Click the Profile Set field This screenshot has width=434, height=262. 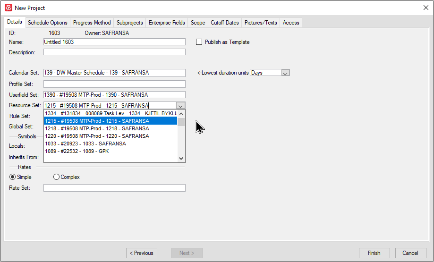pos(114,84)
